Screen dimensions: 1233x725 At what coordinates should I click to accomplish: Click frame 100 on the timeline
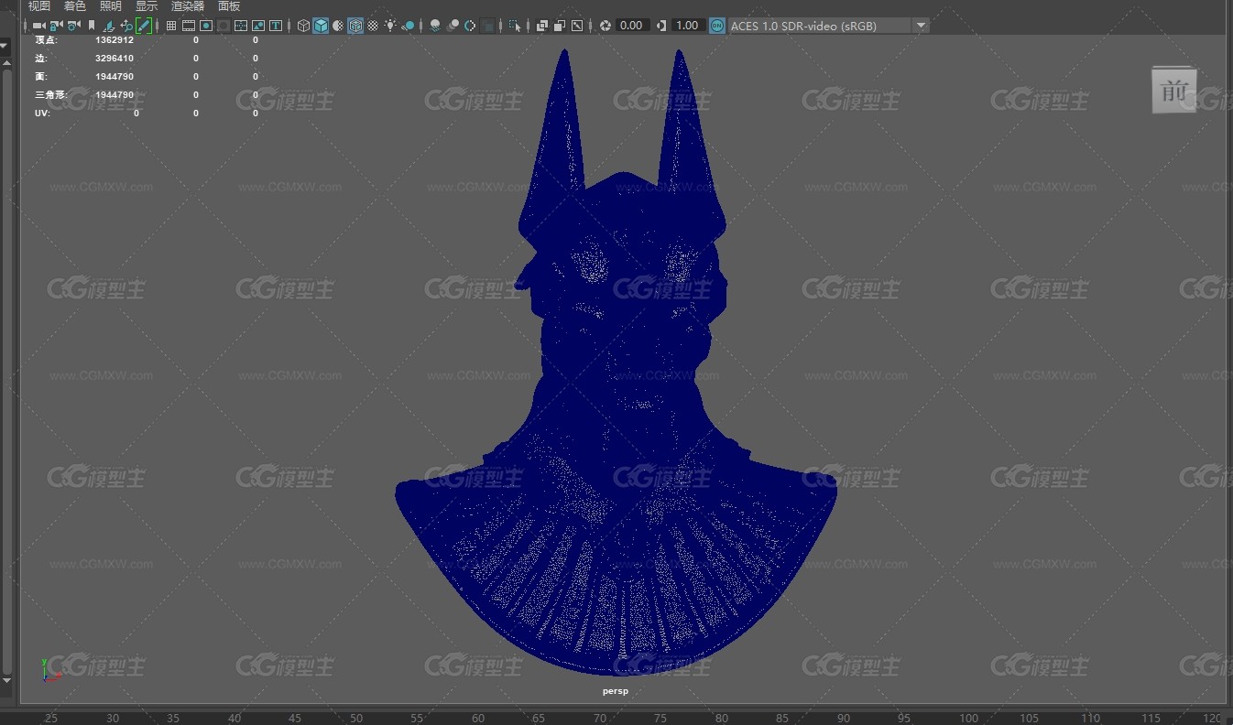[x=967, y=718]
